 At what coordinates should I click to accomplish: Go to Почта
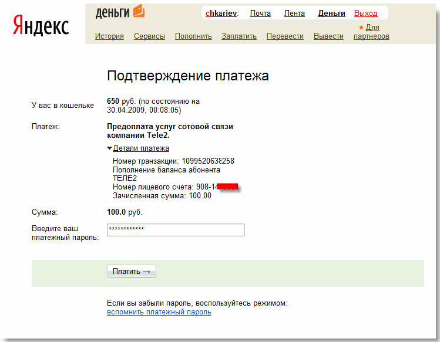click(260, 13)
